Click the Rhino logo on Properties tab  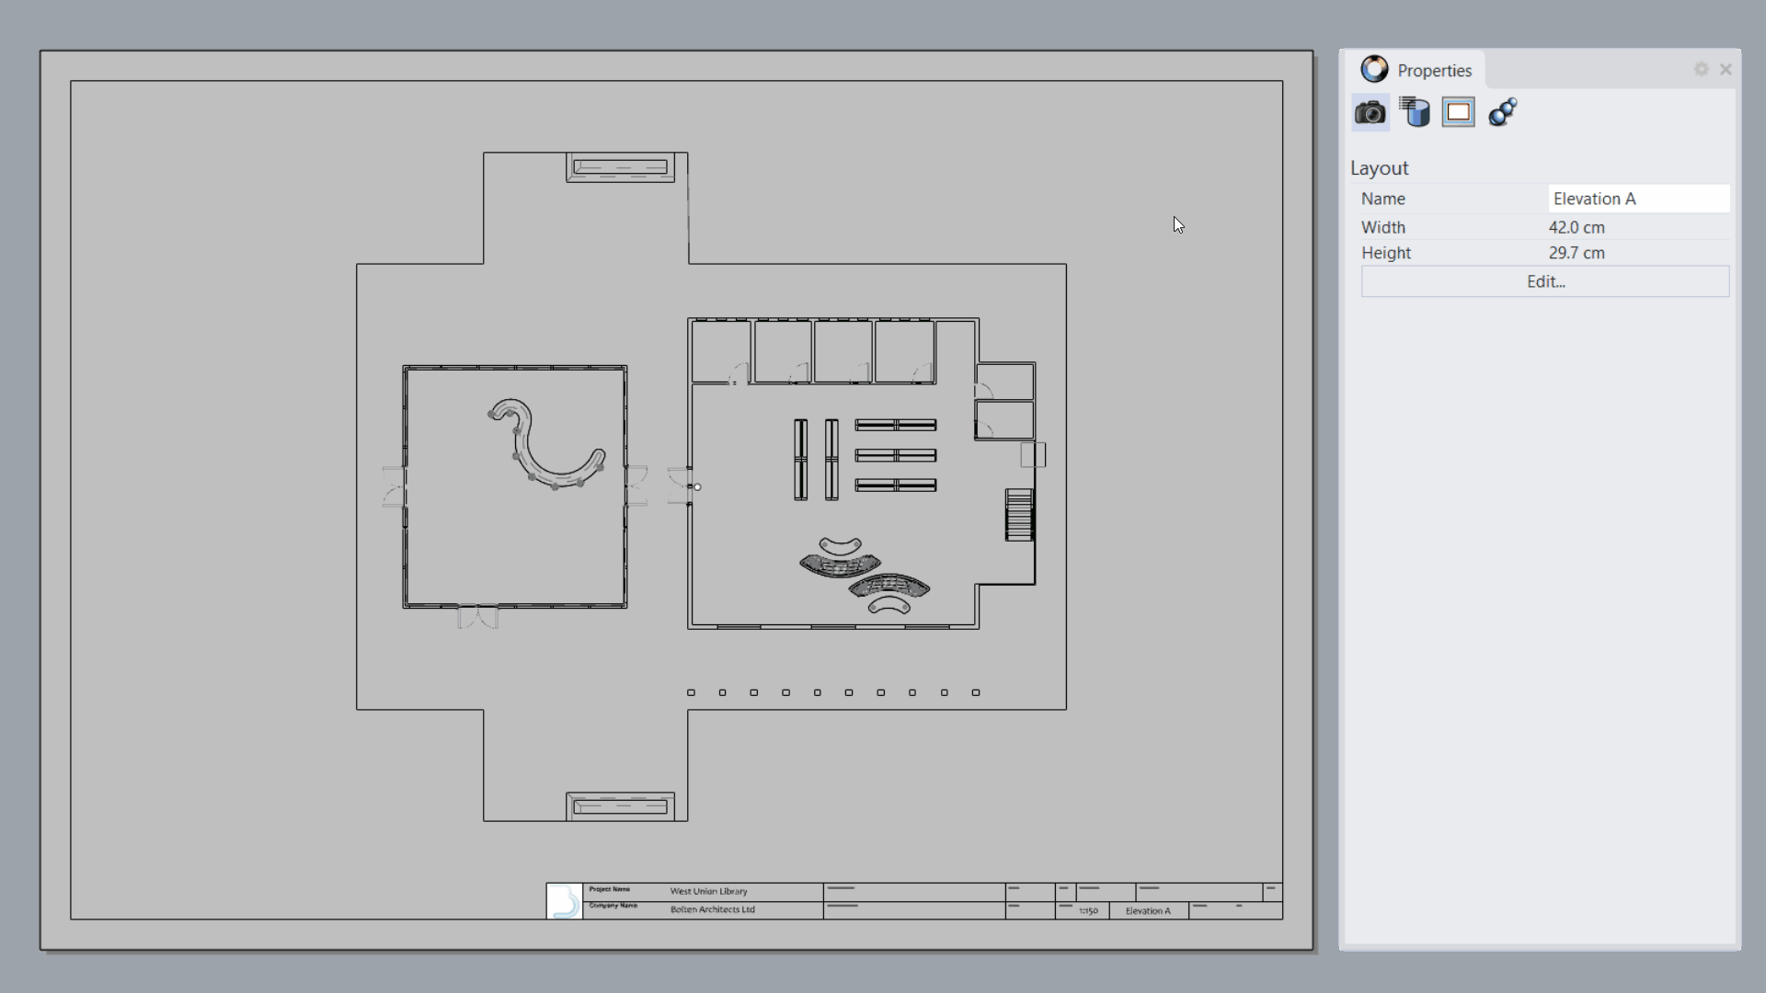[1374, 70]
